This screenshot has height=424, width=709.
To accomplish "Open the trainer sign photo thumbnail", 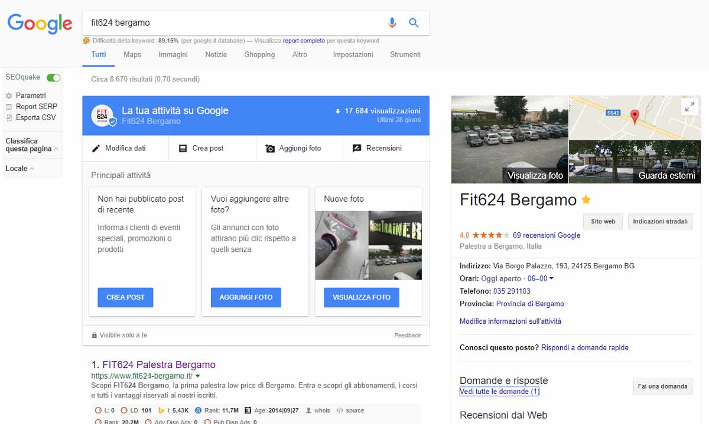I will pos(395,228).
